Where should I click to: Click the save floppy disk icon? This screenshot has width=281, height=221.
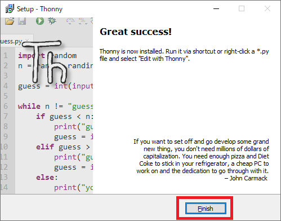22,21
